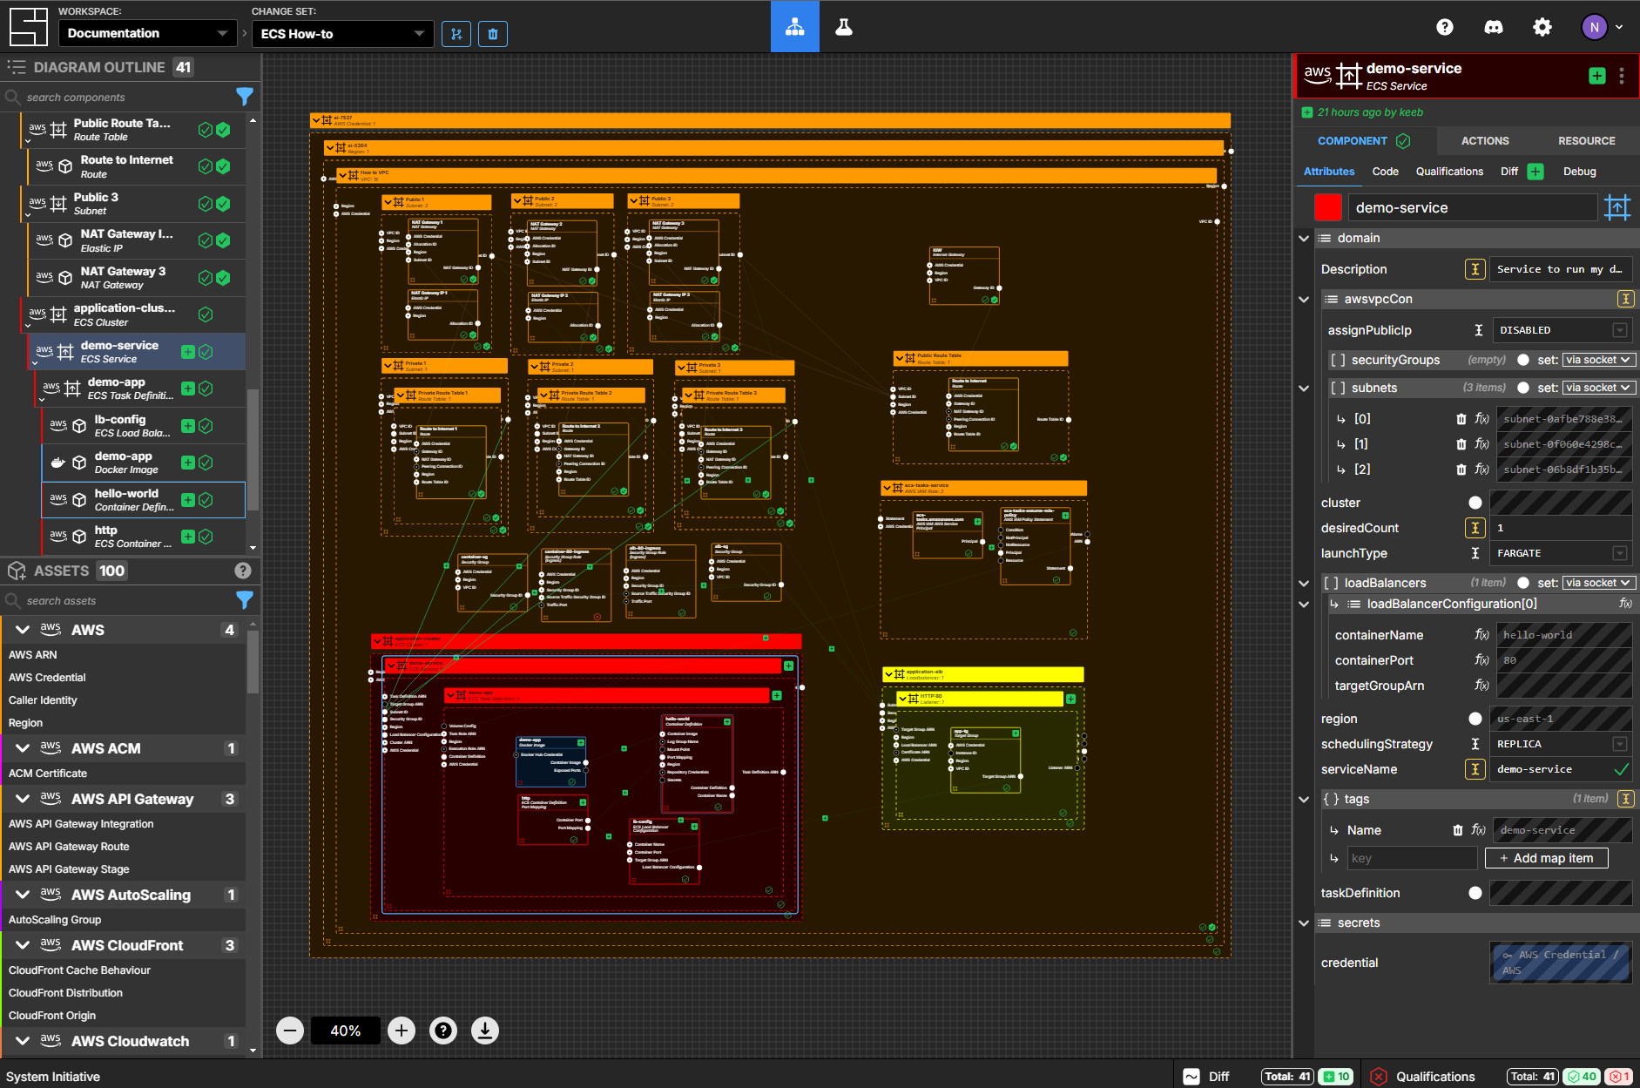The height and width of the screenshot is (1088, 1640).
Task: Delete subnets item [2] trash icon
Action: pyautogui.click(x=1461, y=470)
